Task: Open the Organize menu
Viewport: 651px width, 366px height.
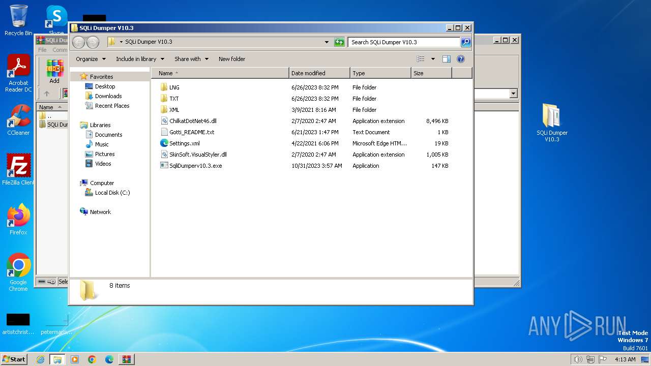Action: [91, 59]
